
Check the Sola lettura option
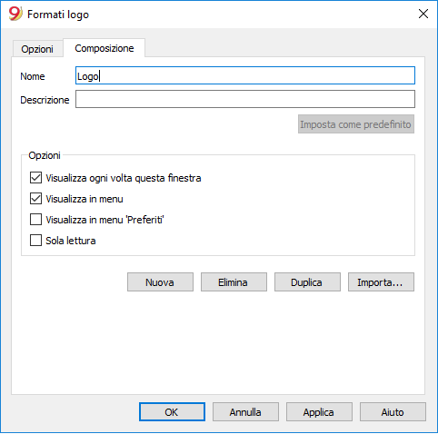35,241
